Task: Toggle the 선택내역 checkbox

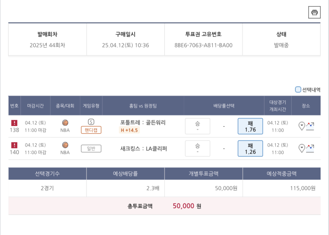Action: click(x=298, y=90)
